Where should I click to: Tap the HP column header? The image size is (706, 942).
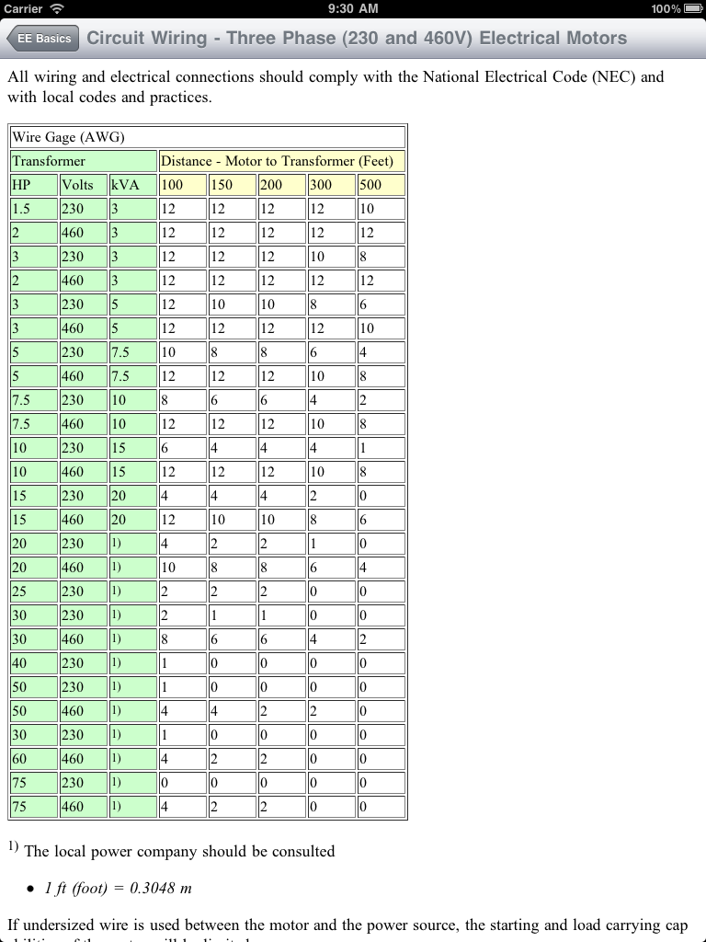coord(34,185)
